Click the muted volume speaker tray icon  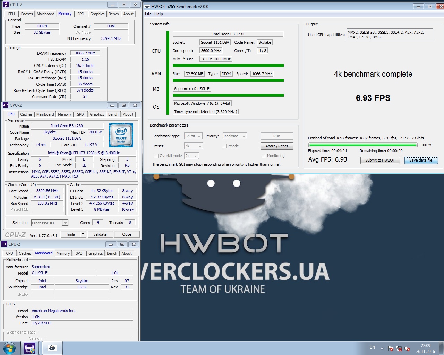point(407,348)
